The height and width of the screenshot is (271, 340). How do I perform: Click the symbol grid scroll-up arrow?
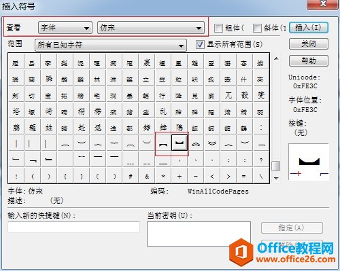coord(276,58)
